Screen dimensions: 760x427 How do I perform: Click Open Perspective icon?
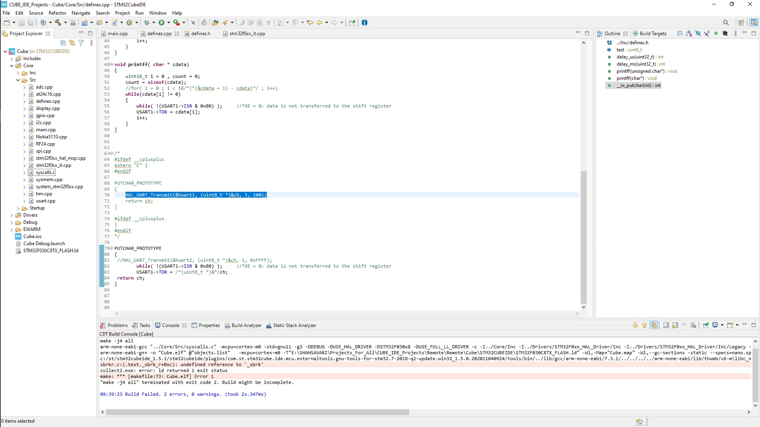741,23
